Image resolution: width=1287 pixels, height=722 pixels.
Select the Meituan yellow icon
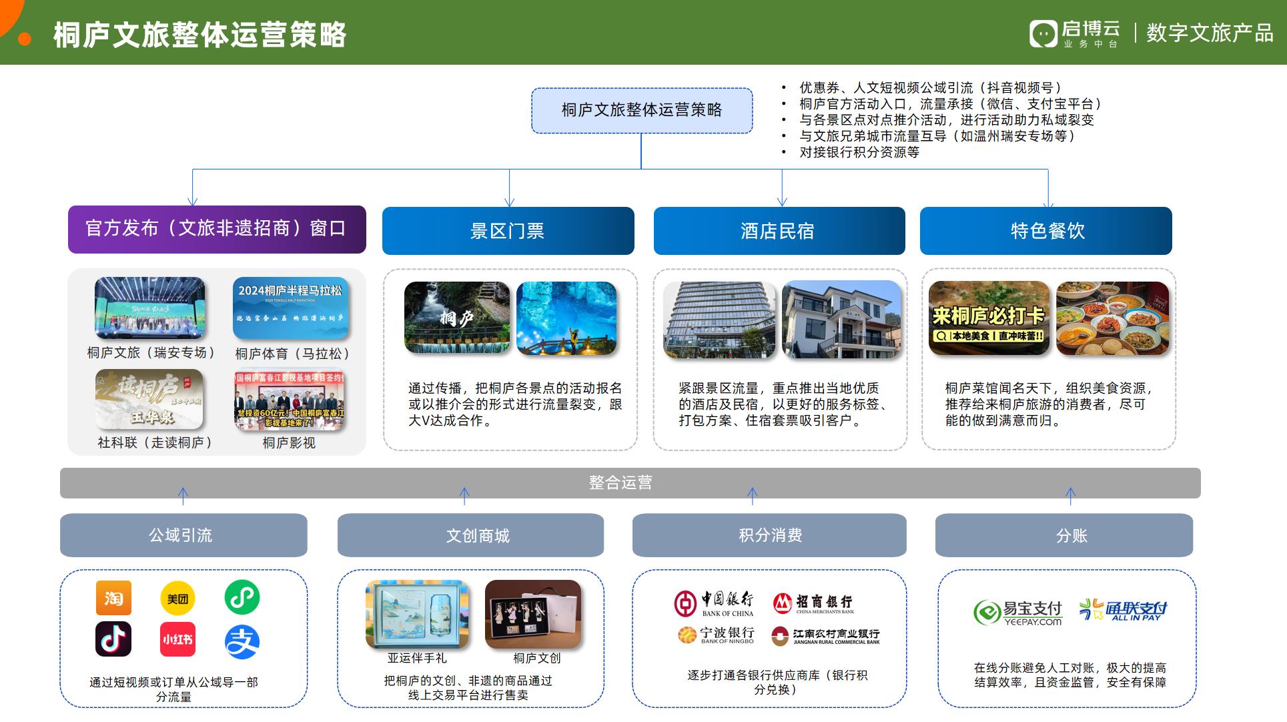[x=177, y=599]
